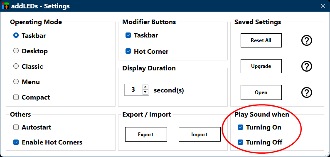This screenshot has height=157, width=330.
Task: Decrease display duration with down arrow
Action: [145, 92]
